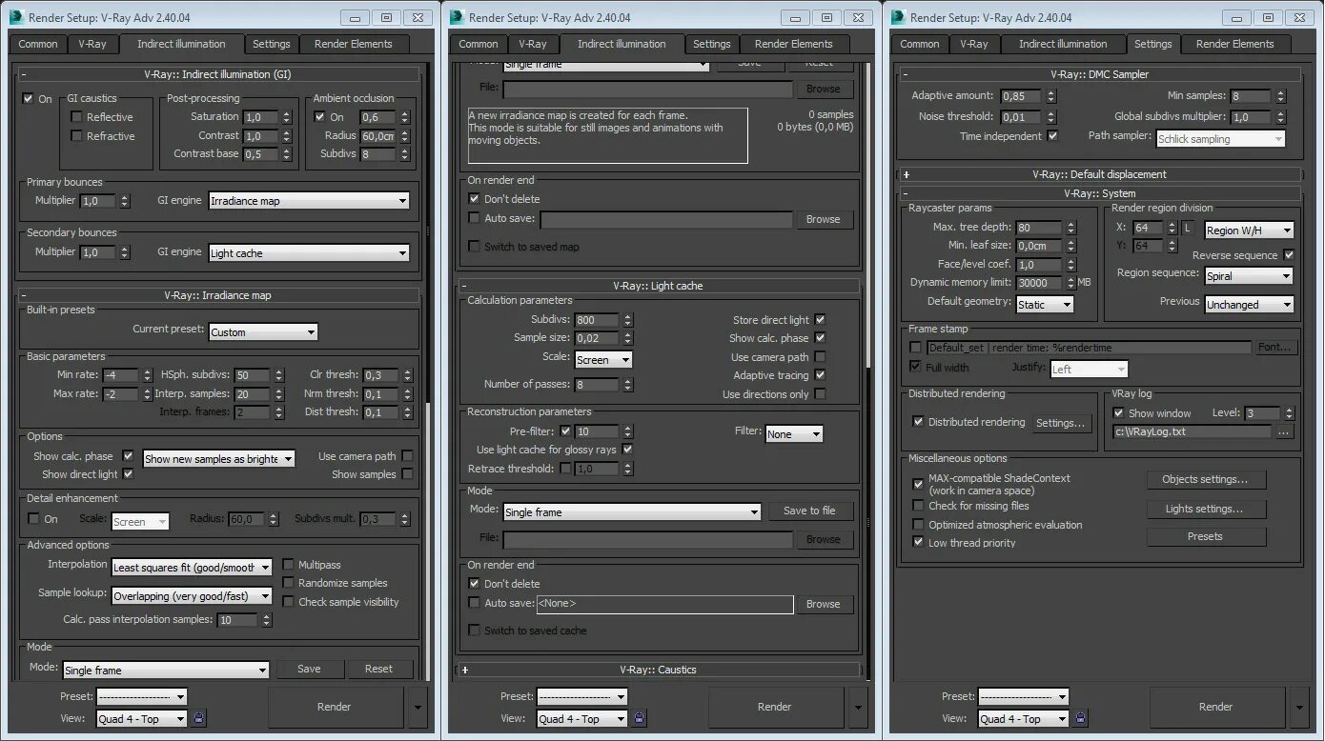Open the Sample lookup dropdown
1325x741 pixels.
click(x=192, y=596)
